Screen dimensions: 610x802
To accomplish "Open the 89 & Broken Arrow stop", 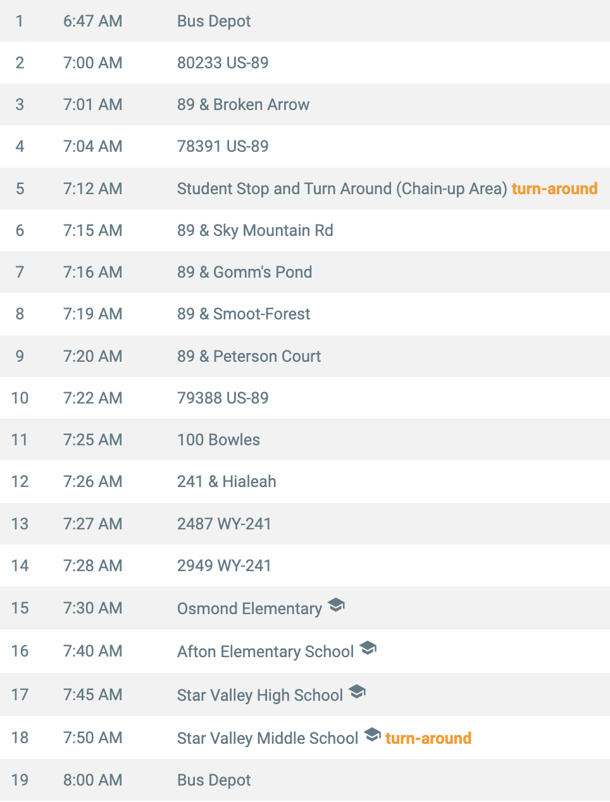I will coord(305,104).
